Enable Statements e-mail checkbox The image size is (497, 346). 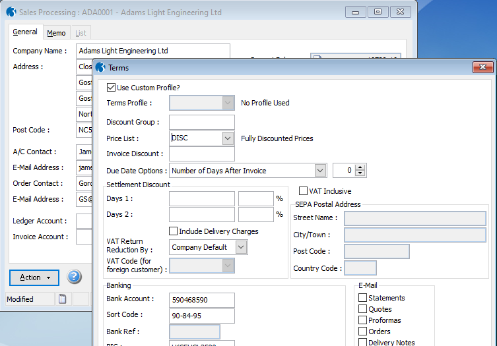362,298
